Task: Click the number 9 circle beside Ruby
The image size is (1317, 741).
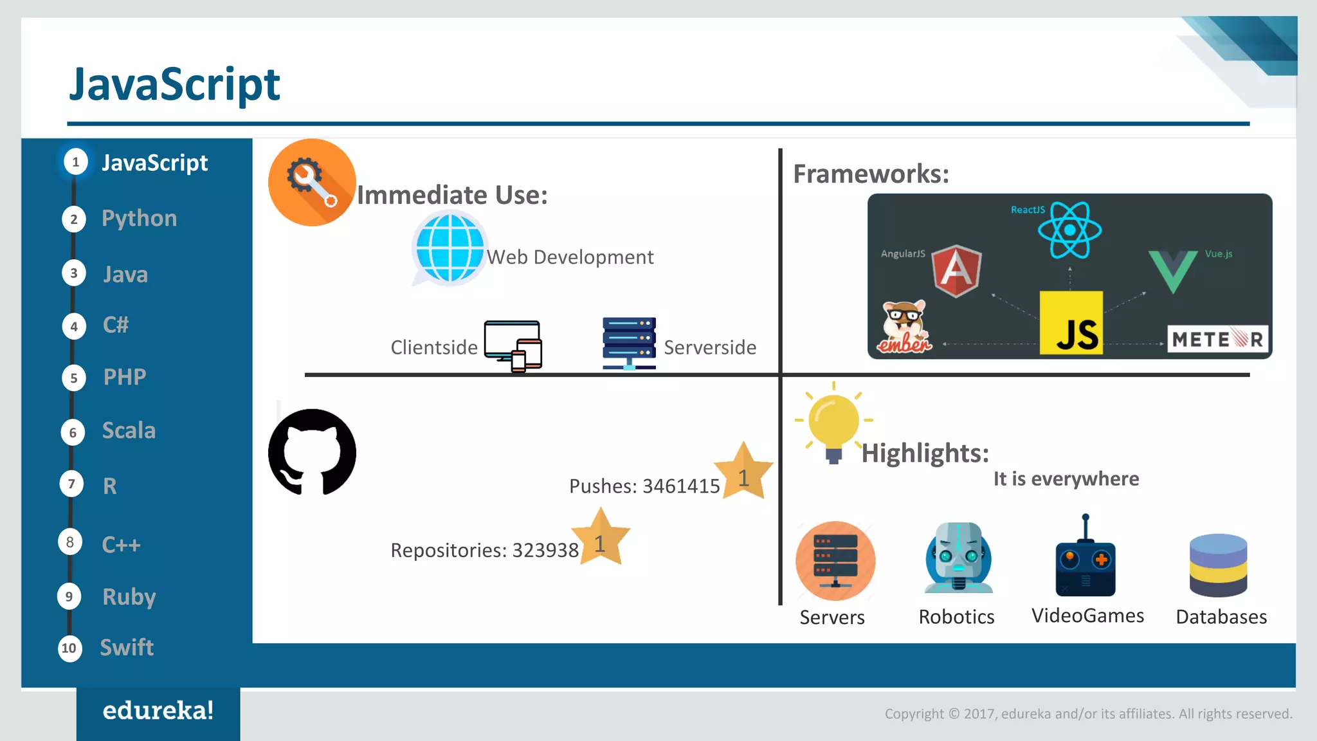Action: click(69, 596)
